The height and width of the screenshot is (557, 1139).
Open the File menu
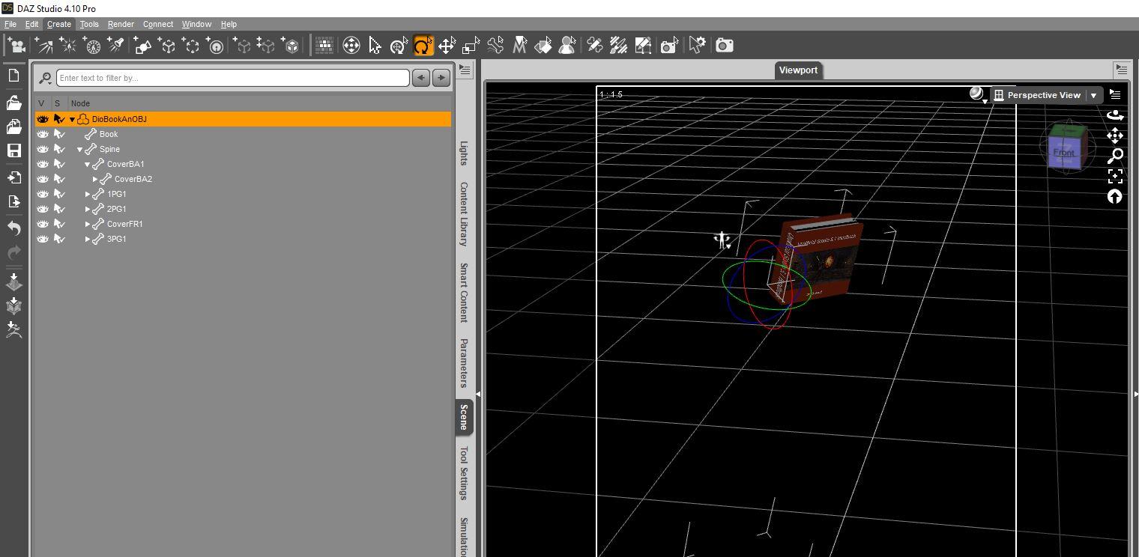pos(10,24)
